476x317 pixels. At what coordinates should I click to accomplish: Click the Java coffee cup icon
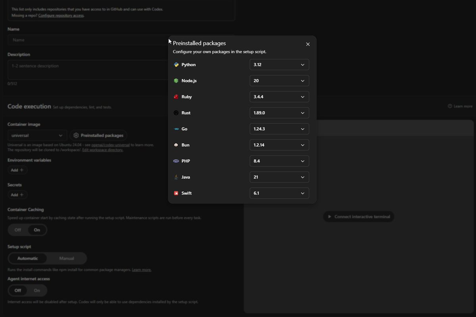pos(176,177)
